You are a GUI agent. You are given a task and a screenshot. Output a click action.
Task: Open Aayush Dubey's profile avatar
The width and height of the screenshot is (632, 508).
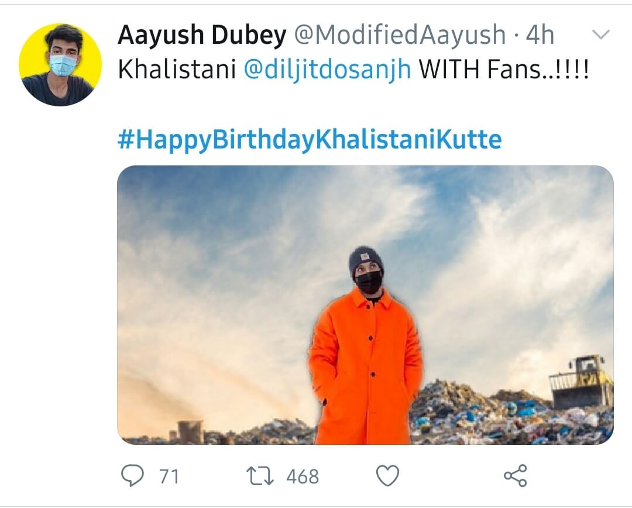[60, 64]
